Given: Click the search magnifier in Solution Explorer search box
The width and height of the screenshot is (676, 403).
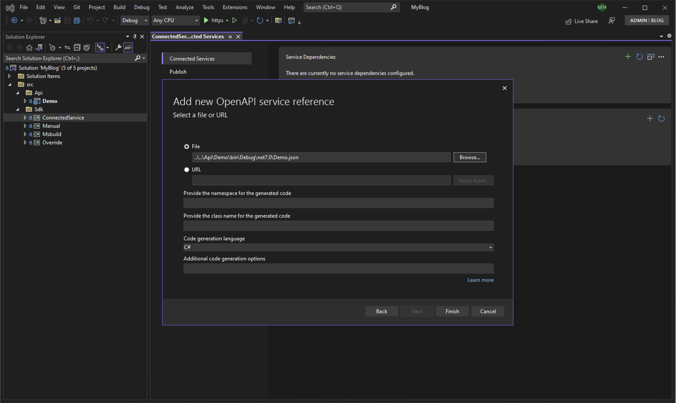Looking at the screenshot, I should (138, 58).
